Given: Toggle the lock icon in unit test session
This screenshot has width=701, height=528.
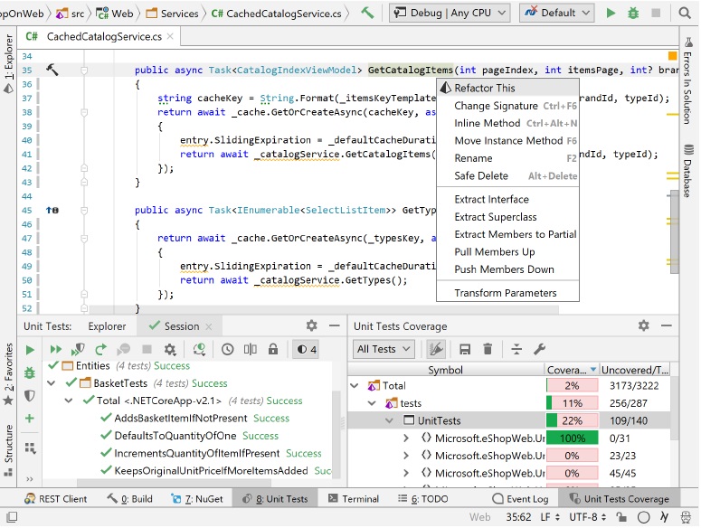Looking at the screenshot, I should 273,349.
